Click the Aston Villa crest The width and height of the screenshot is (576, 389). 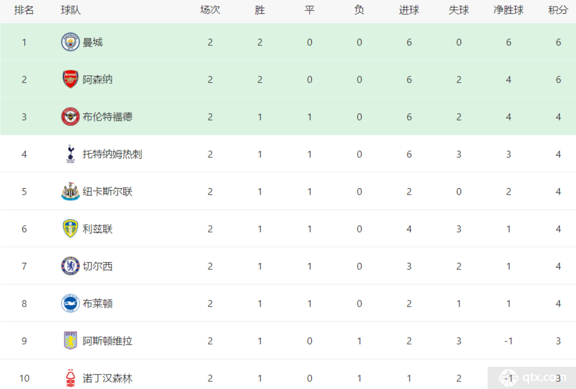point(70,340)
